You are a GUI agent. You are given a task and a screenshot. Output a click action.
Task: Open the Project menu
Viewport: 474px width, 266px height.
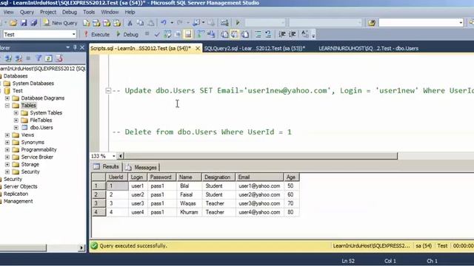(48, 12)
